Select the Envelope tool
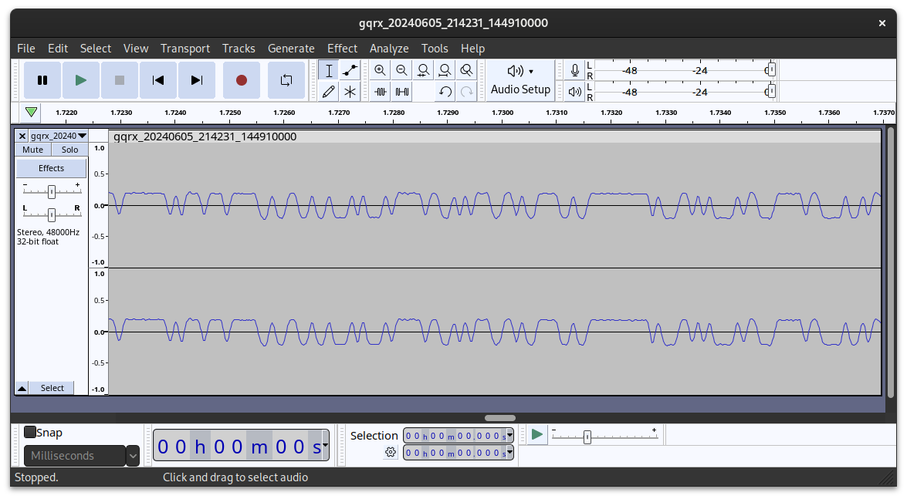Image resolution: width=907 pixels, height=499 pixels. [x=350, y=70]
